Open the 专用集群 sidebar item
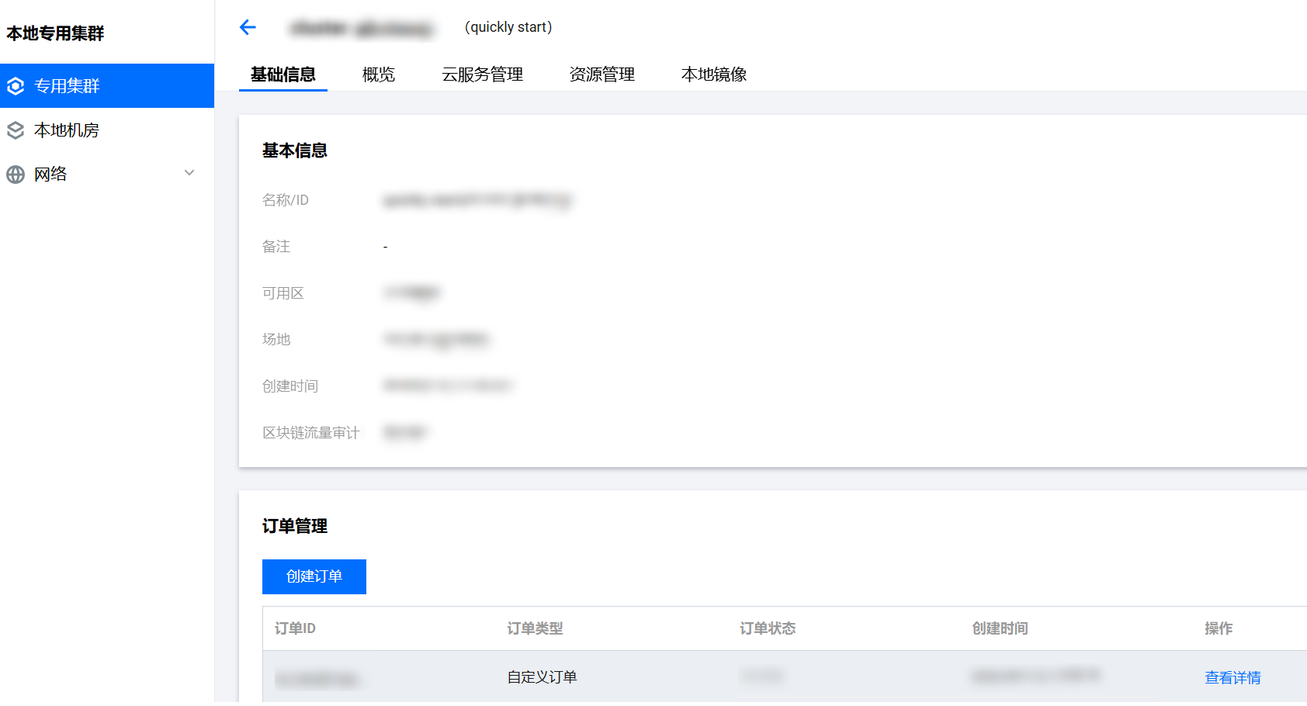Viewport: 1307px width, 706px height. point(107,86)
